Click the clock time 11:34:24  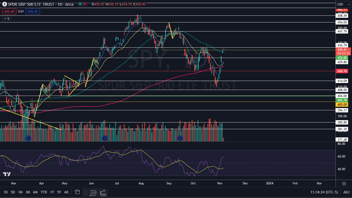pyautogui.click(x=317, y=192)
